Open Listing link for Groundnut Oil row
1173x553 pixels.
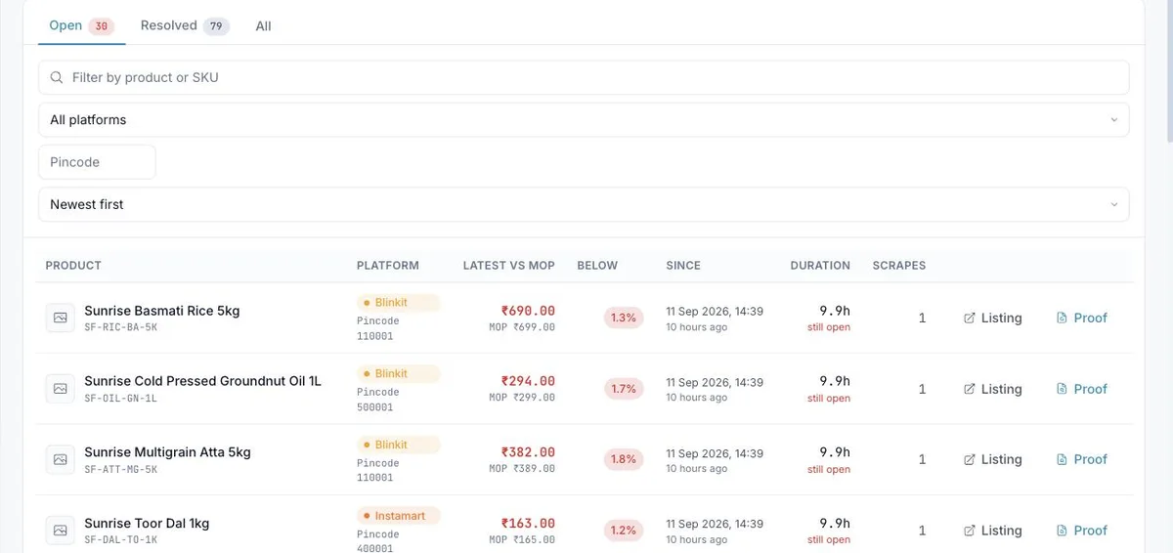(x=992, y=389)
